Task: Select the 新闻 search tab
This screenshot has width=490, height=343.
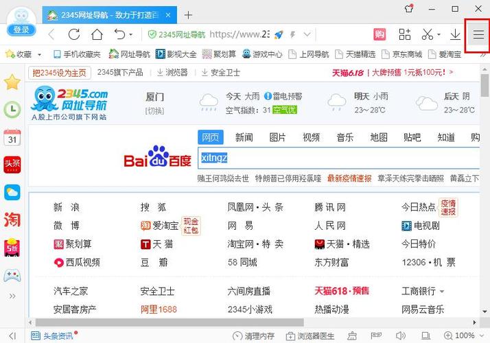Action: [244, 137]
